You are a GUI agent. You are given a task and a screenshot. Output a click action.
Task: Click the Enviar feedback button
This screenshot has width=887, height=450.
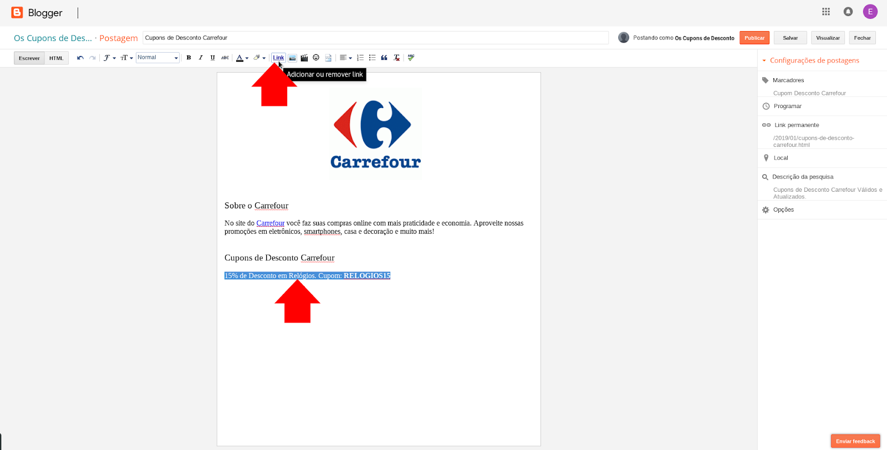pyautogui.click(x=855, y=441)
